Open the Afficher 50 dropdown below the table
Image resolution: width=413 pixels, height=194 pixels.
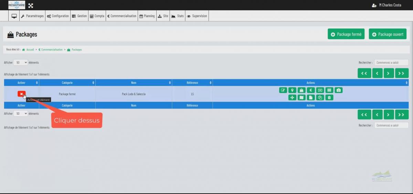point(21,114)
